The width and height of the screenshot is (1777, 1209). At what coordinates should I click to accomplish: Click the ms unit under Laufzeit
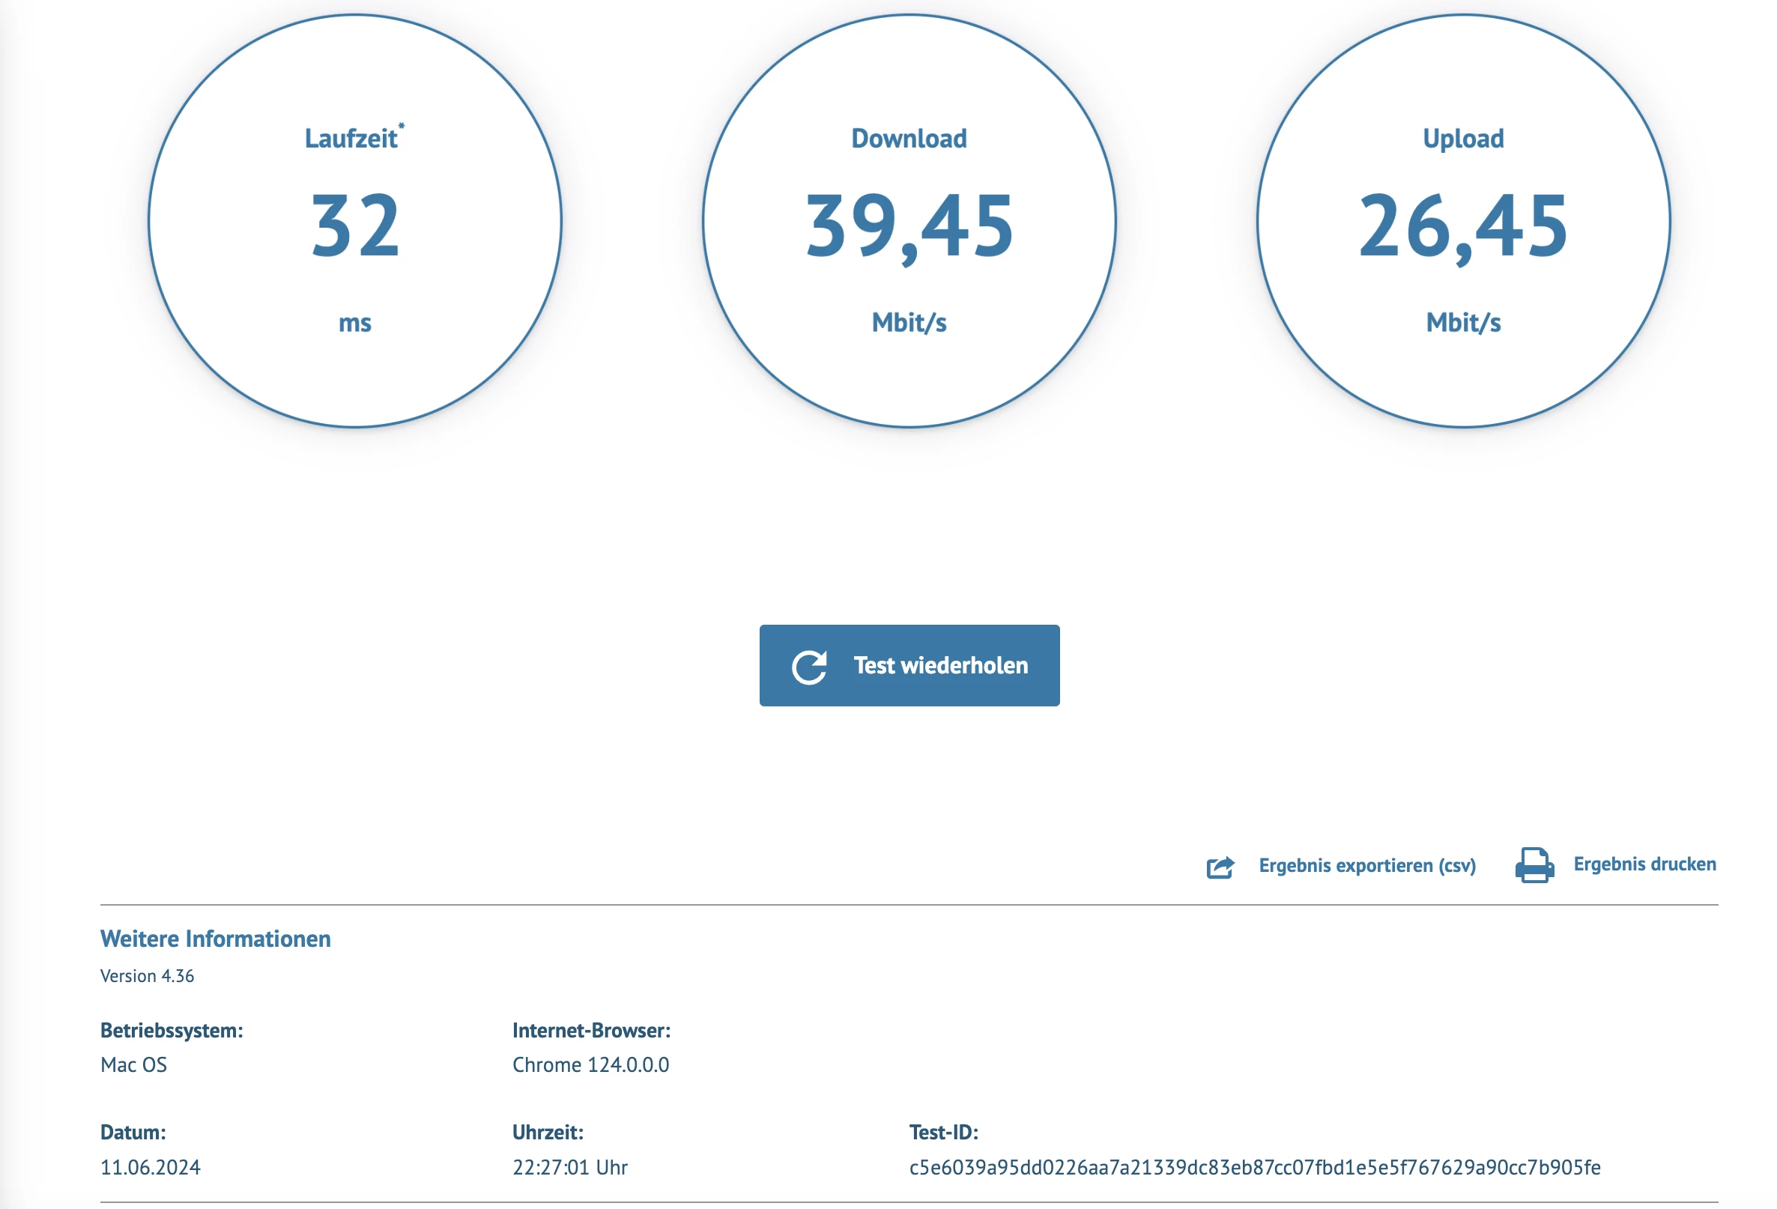[x=355, y=323]
